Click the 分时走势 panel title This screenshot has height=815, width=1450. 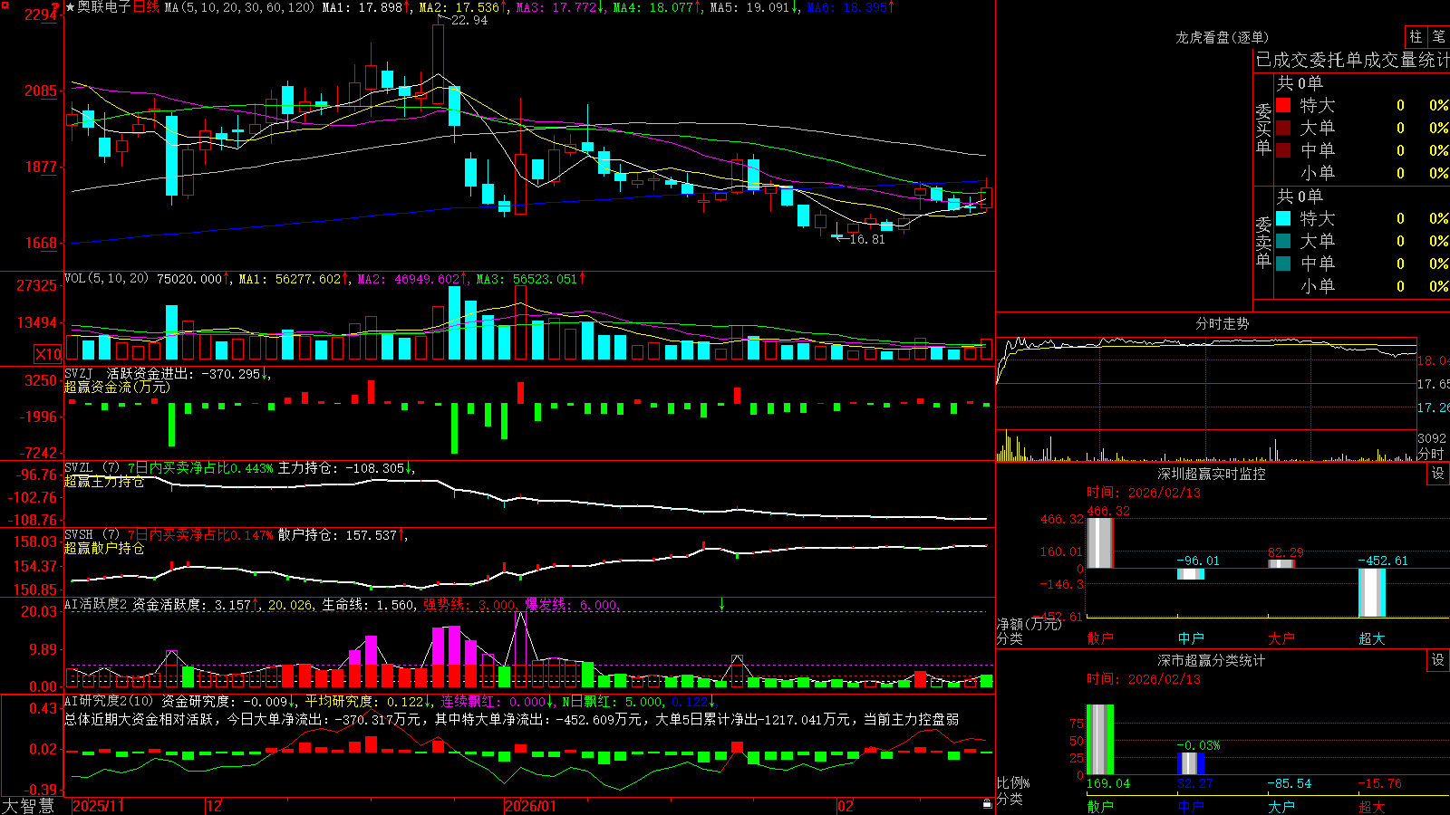coord(1222,323)
